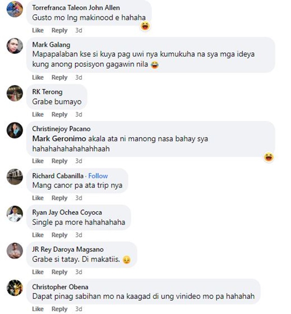View Christinejoy Pacano's avatar
This screenshot has height=314, width=291.
tap(15, 130)
